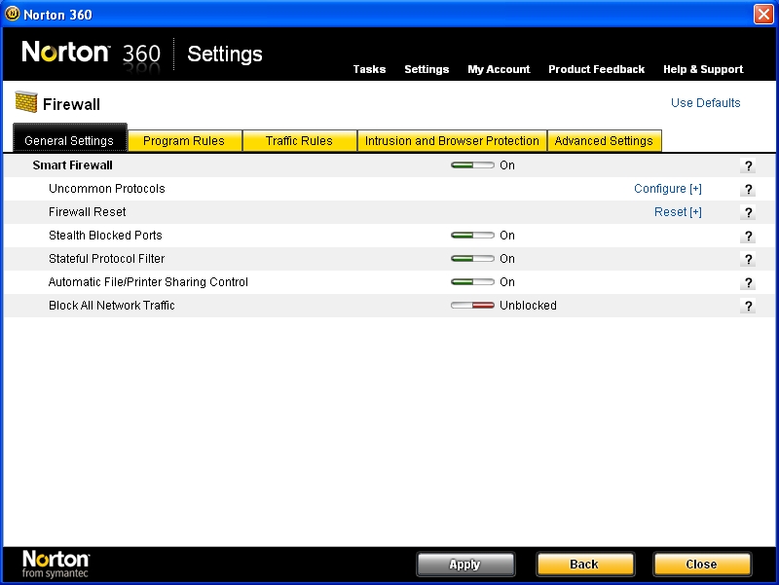This screenshot has height=585, width=779.
Task: Open help for Smart Firewall
Action: [748, 165]
